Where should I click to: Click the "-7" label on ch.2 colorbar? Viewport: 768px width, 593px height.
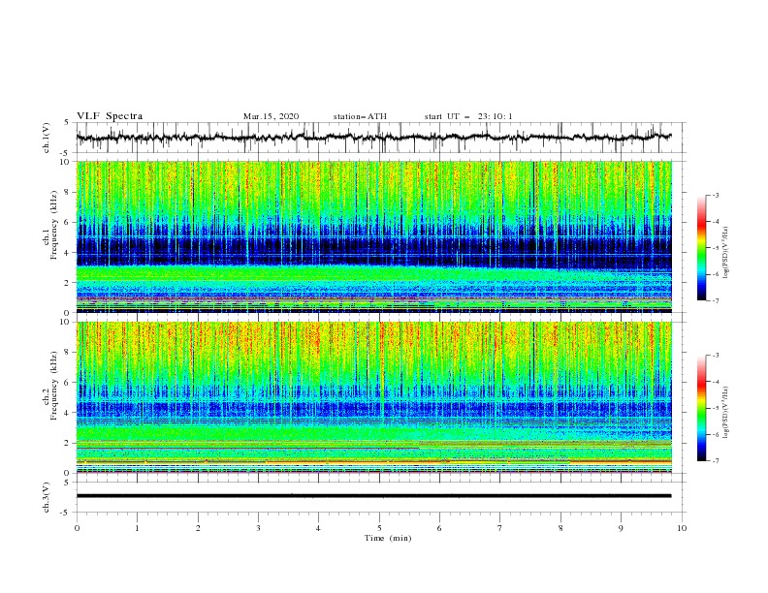715,460
